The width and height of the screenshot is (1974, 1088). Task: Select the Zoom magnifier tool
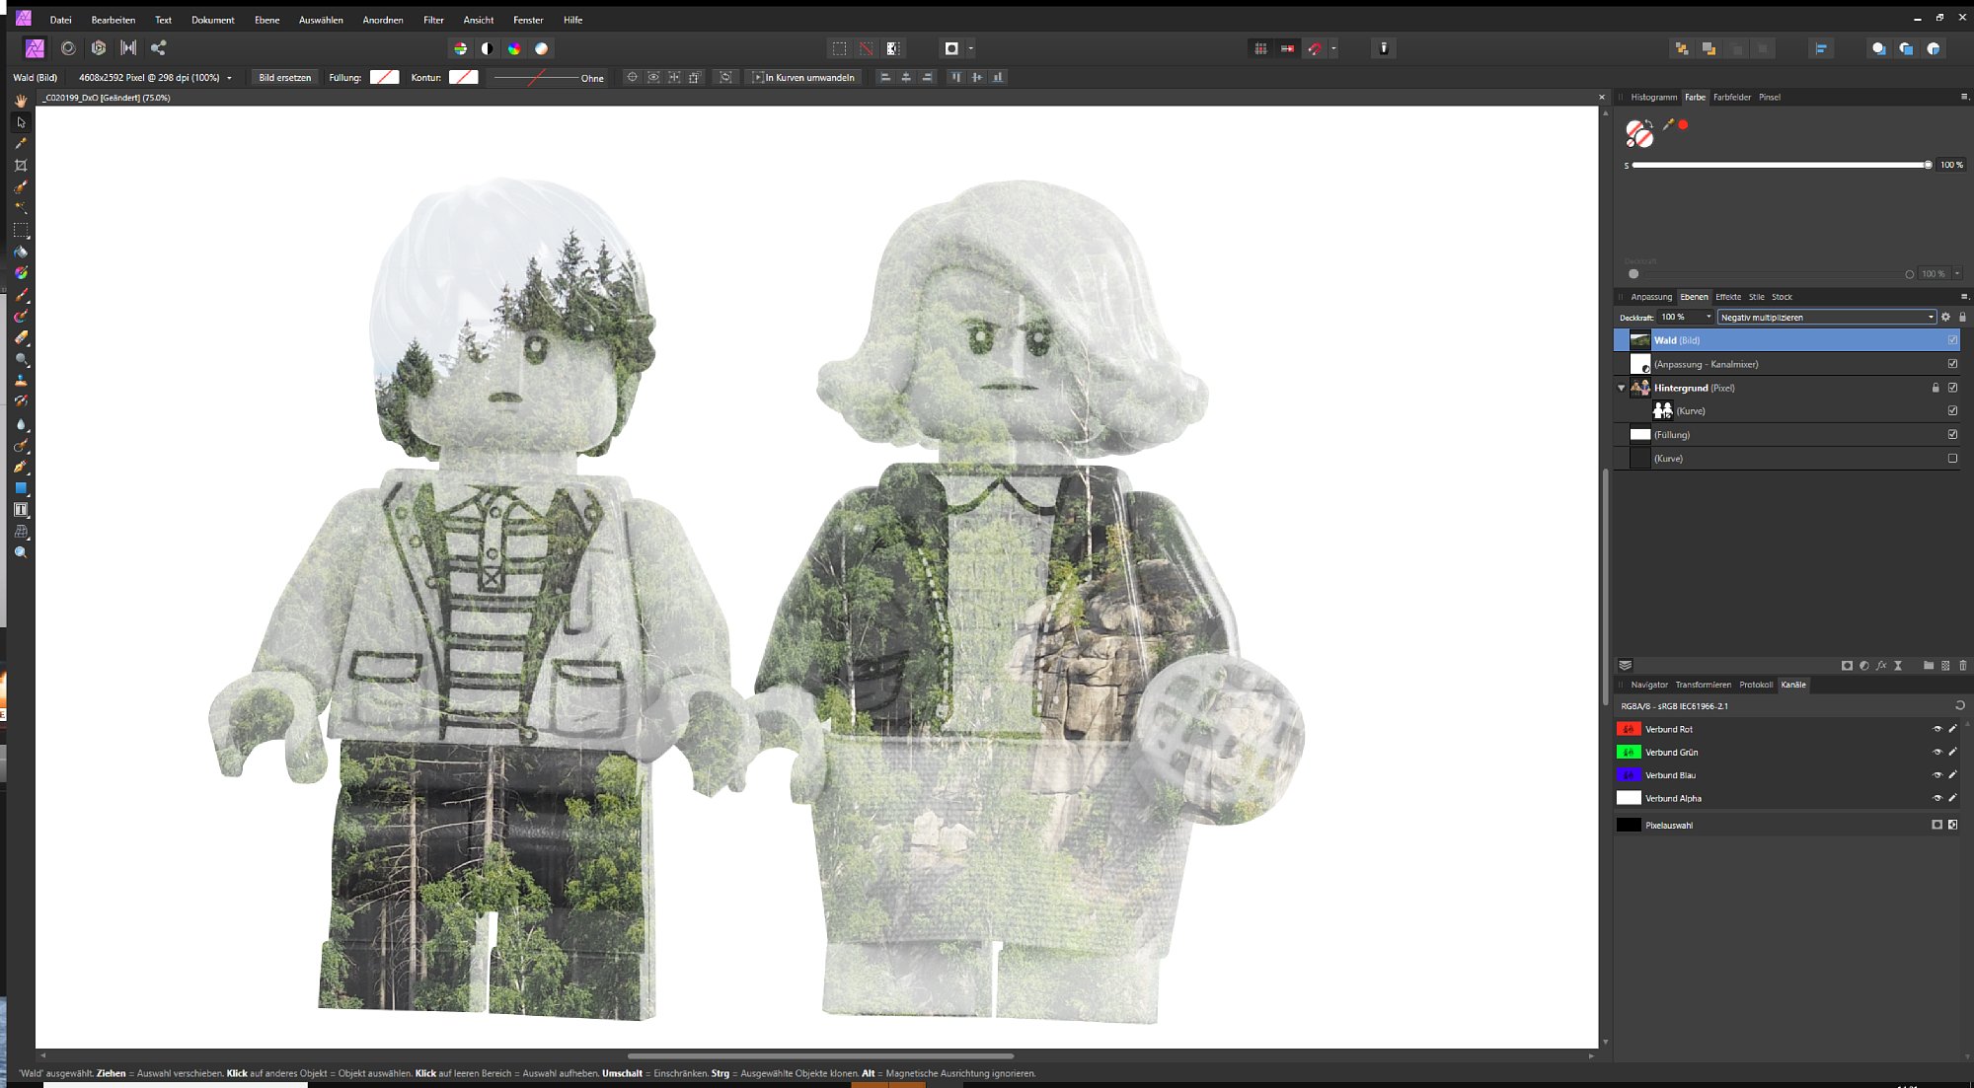(21, 553)
